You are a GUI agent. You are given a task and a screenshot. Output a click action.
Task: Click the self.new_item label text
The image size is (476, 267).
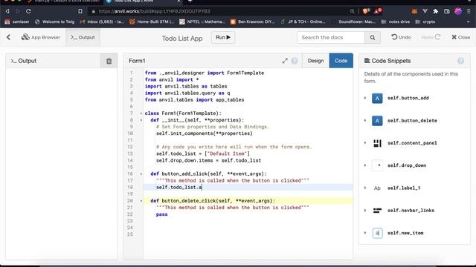tap(405, 233)
